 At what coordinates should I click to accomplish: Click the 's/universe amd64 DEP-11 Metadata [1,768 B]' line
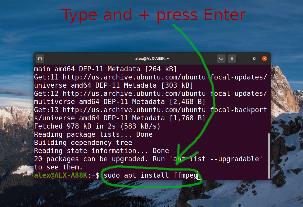click(x=120, y=118)
